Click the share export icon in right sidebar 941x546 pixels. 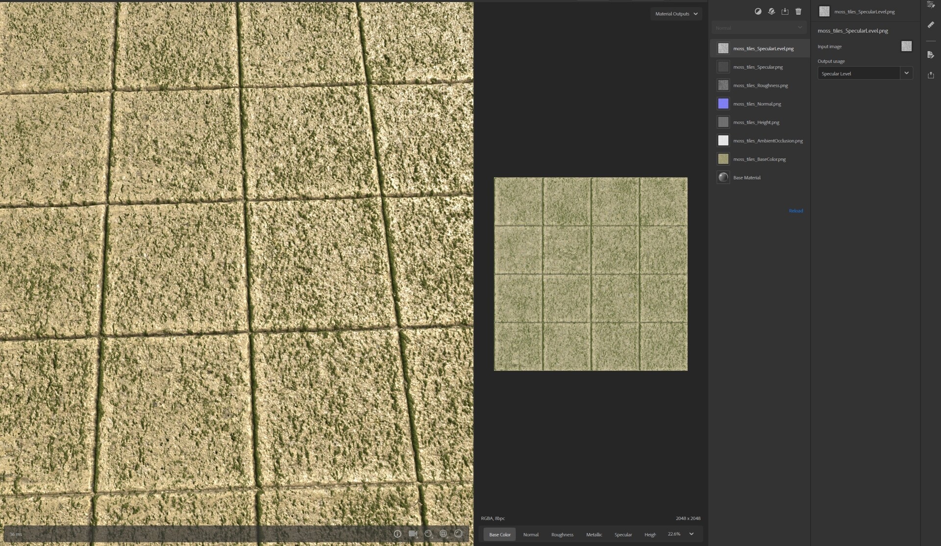tap(931, 75)
